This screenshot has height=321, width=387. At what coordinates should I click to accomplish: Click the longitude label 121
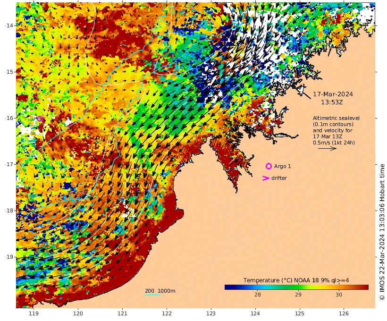pyautogui.click(x=122, y=313)
